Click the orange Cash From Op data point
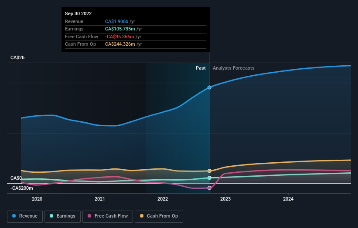The image size is (358, 228). tap(209, 171)
